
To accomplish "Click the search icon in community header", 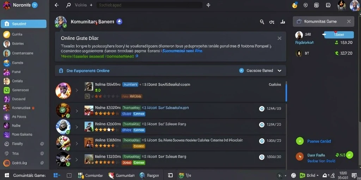I will tap(262, 22).
